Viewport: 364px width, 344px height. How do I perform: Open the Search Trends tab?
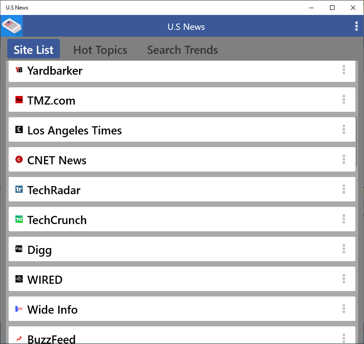pos(182,50)
